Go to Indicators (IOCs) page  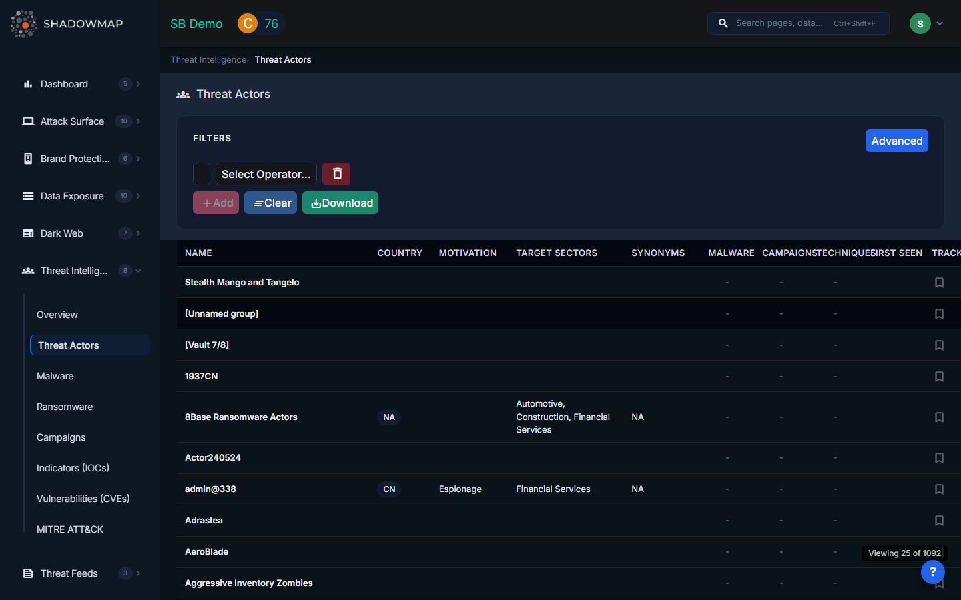[x=73, y=468]
